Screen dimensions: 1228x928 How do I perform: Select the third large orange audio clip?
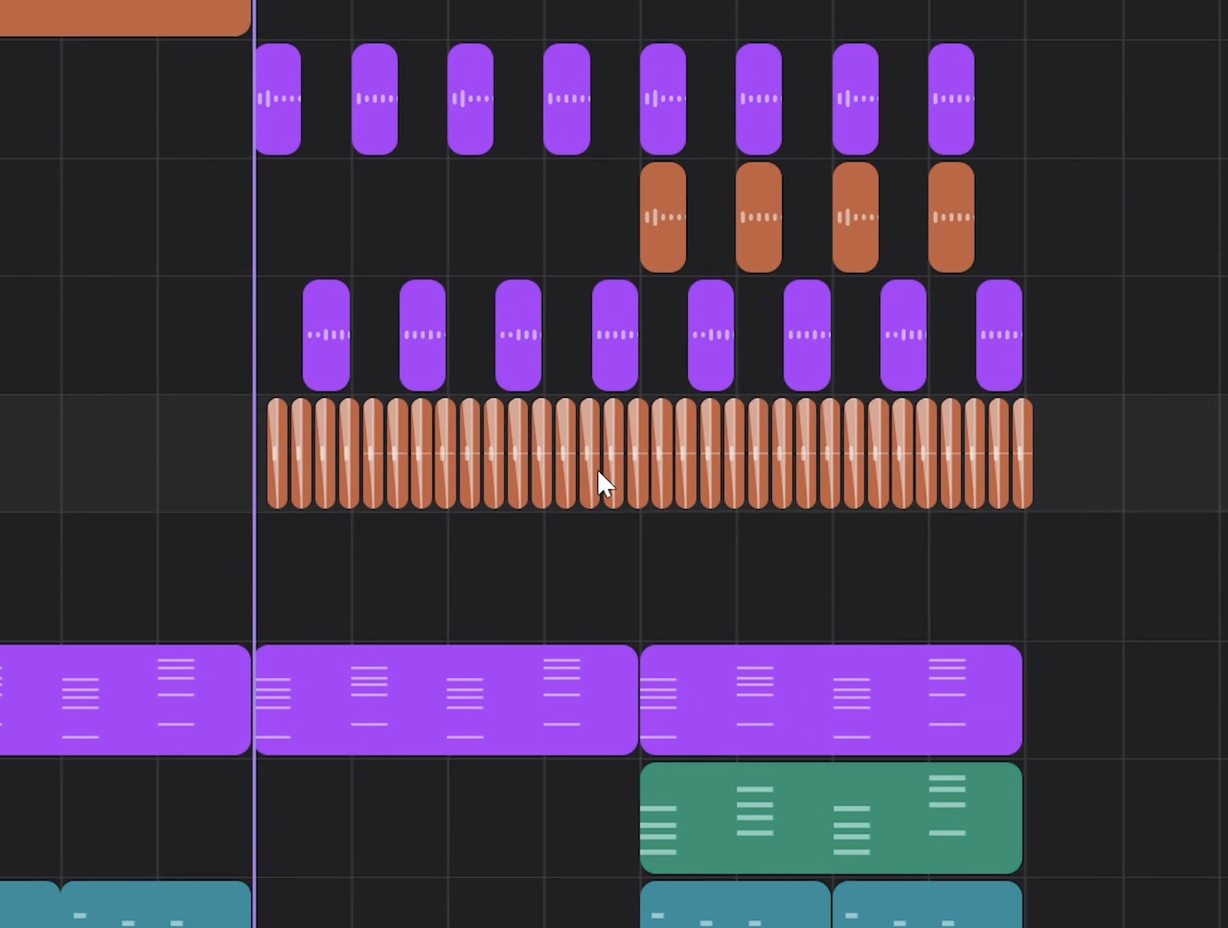pyautogui.click(x=856, y=217)
